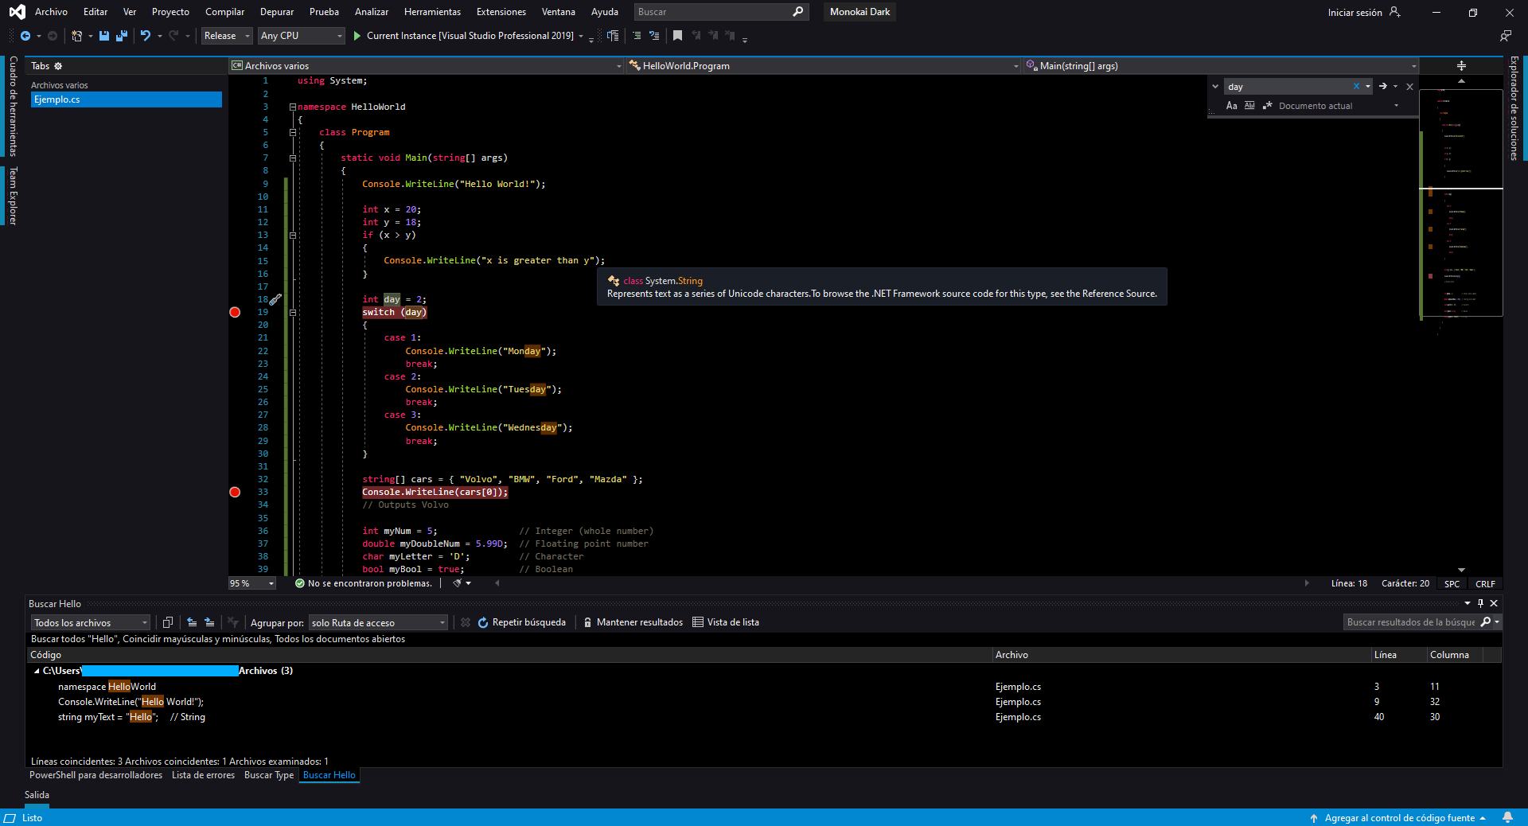Screen dimensions: 1528x826
Task: Switch to Lista de errores tab
Action: pyautogui.click(x=203, y=775)
